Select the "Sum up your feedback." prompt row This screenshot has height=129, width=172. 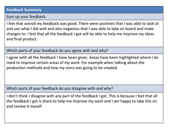[84, 16]
